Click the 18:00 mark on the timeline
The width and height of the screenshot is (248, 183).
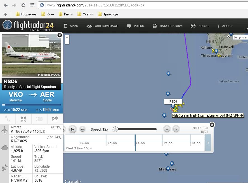tap(196, 143)
